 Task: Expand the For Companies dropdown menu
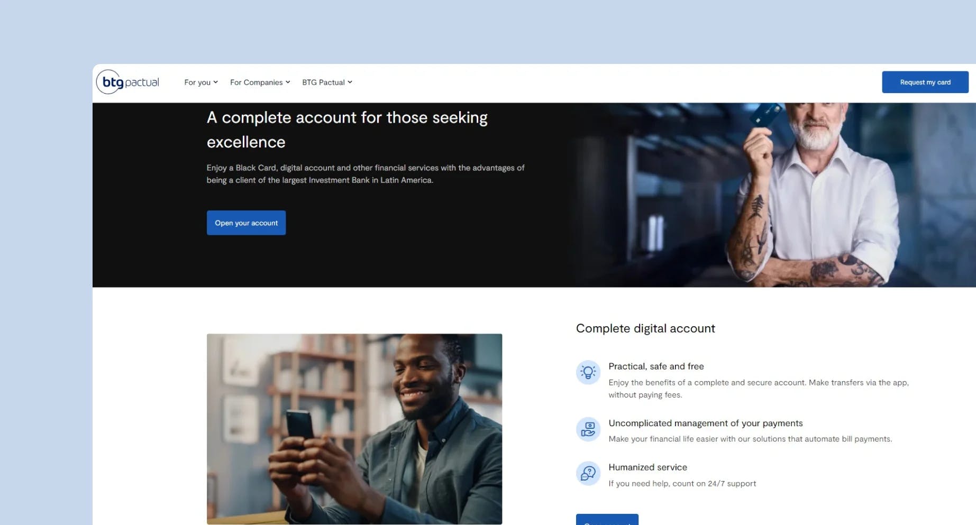click(260, 82)
